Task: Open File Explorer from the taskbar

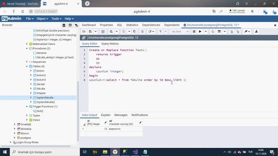Action: pos(105,152)
